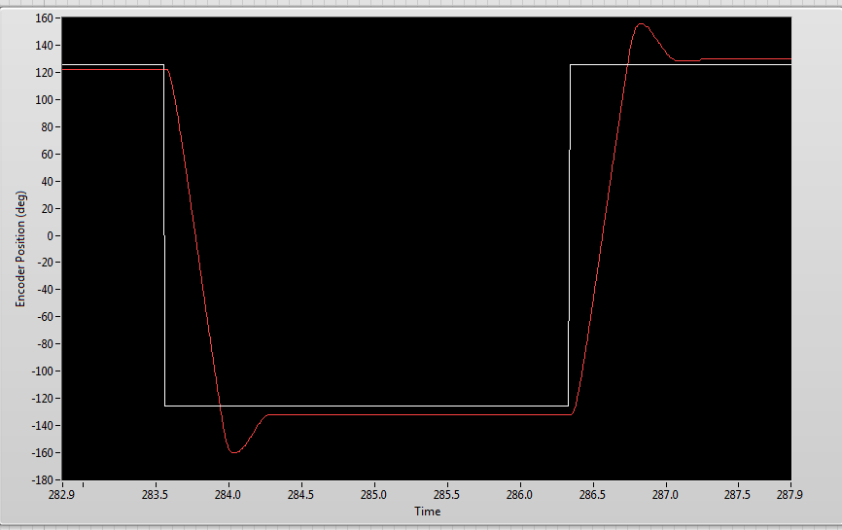Image resolution: width=842 pixels, height=530 pixels.
Task: Click the 40 y-axis tick label
Action: click(47, 182)
